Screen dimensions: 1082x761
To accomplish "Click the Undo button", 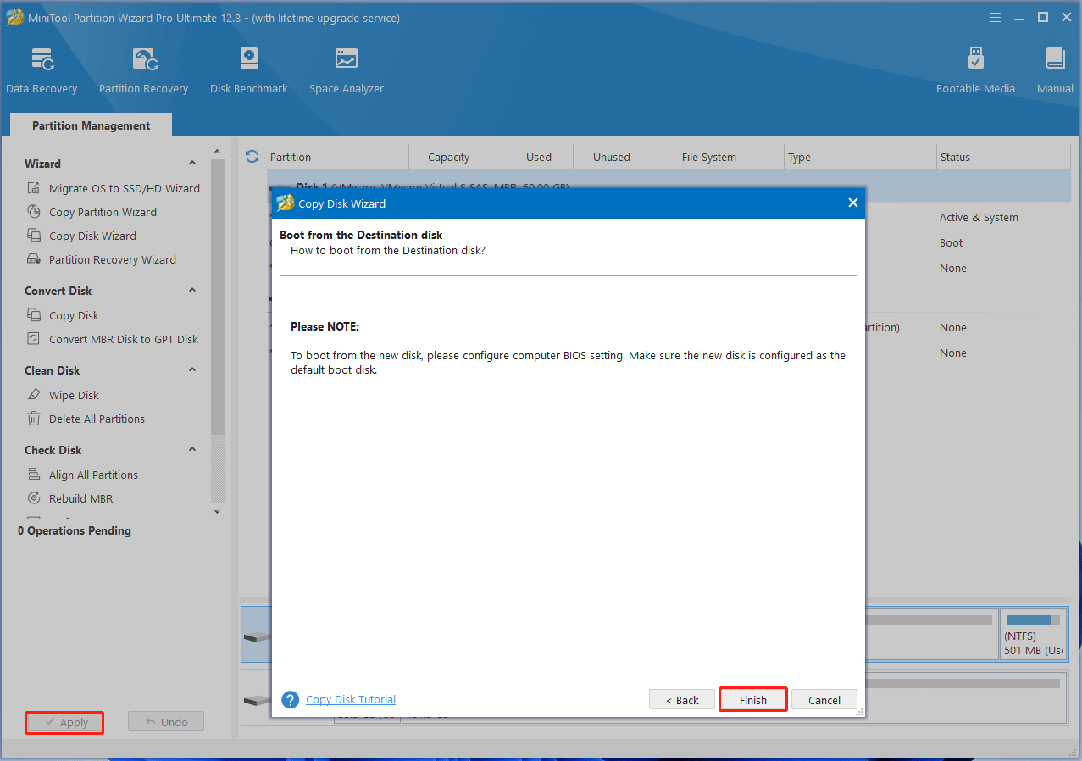I will tap(166, 722).
